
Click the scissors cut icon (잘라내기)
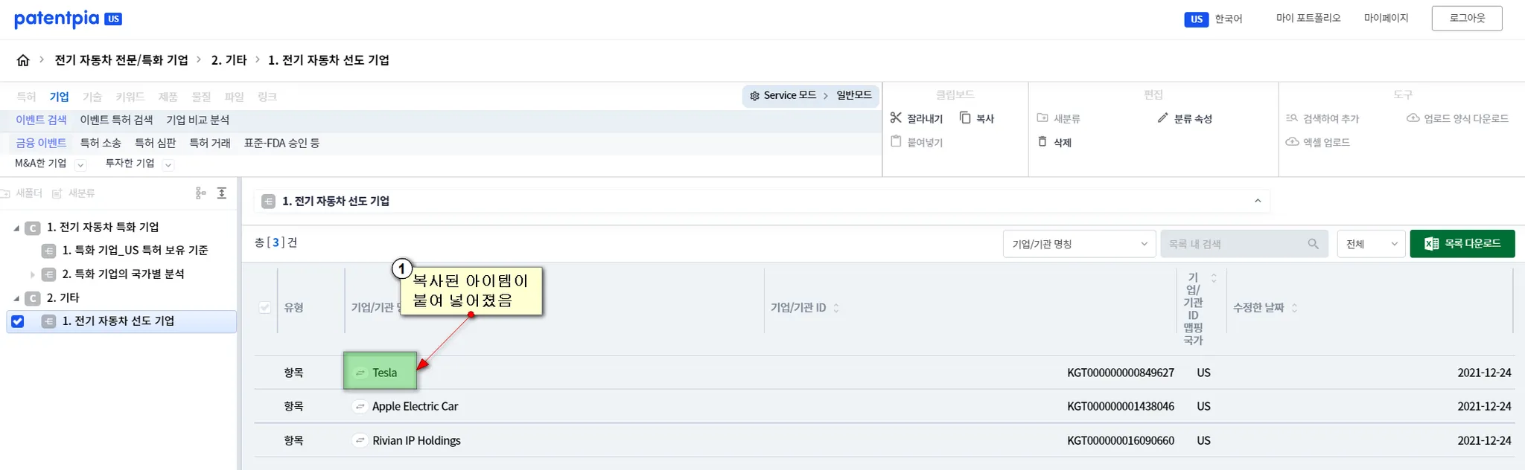[x=896, y=117]
